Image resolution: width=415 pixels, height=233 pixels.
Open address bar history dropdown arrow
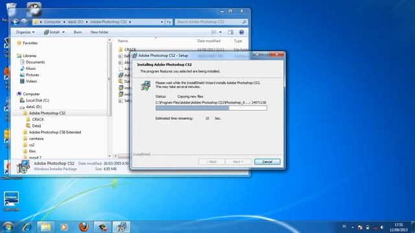click(162, 22)
